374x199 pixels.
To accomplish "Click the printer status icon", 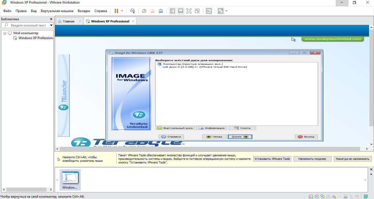I will 328,197.
